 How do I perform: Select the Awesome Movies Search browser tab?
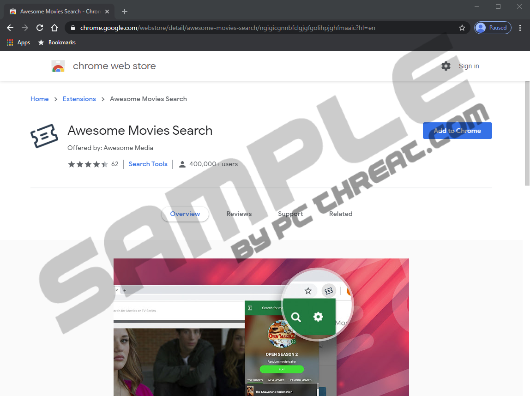59,12
